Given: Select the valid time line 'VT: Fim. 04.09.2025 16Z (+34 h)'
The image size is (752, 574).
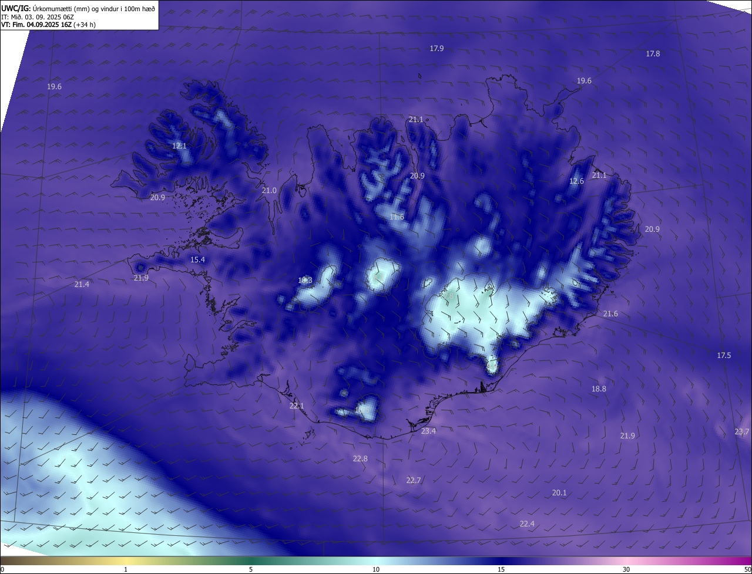Looking at the screenshot, I should tap(48, 25).
